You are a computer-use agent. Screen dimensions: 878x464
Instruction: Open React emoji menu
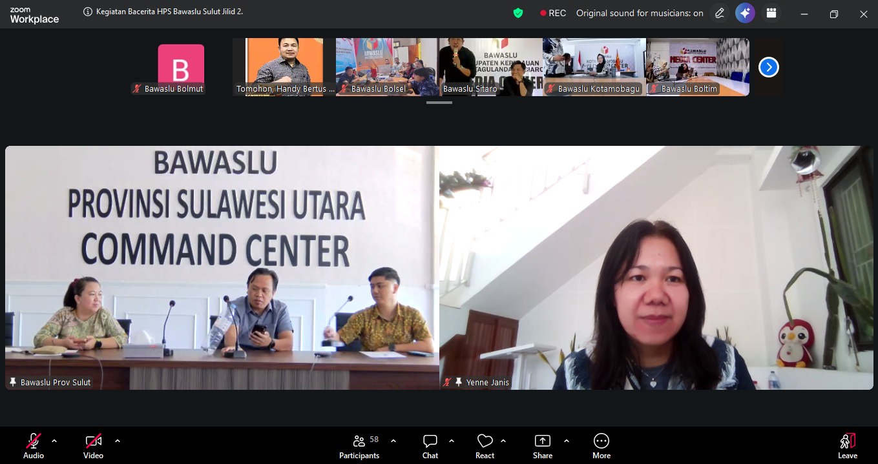(485, 446)
